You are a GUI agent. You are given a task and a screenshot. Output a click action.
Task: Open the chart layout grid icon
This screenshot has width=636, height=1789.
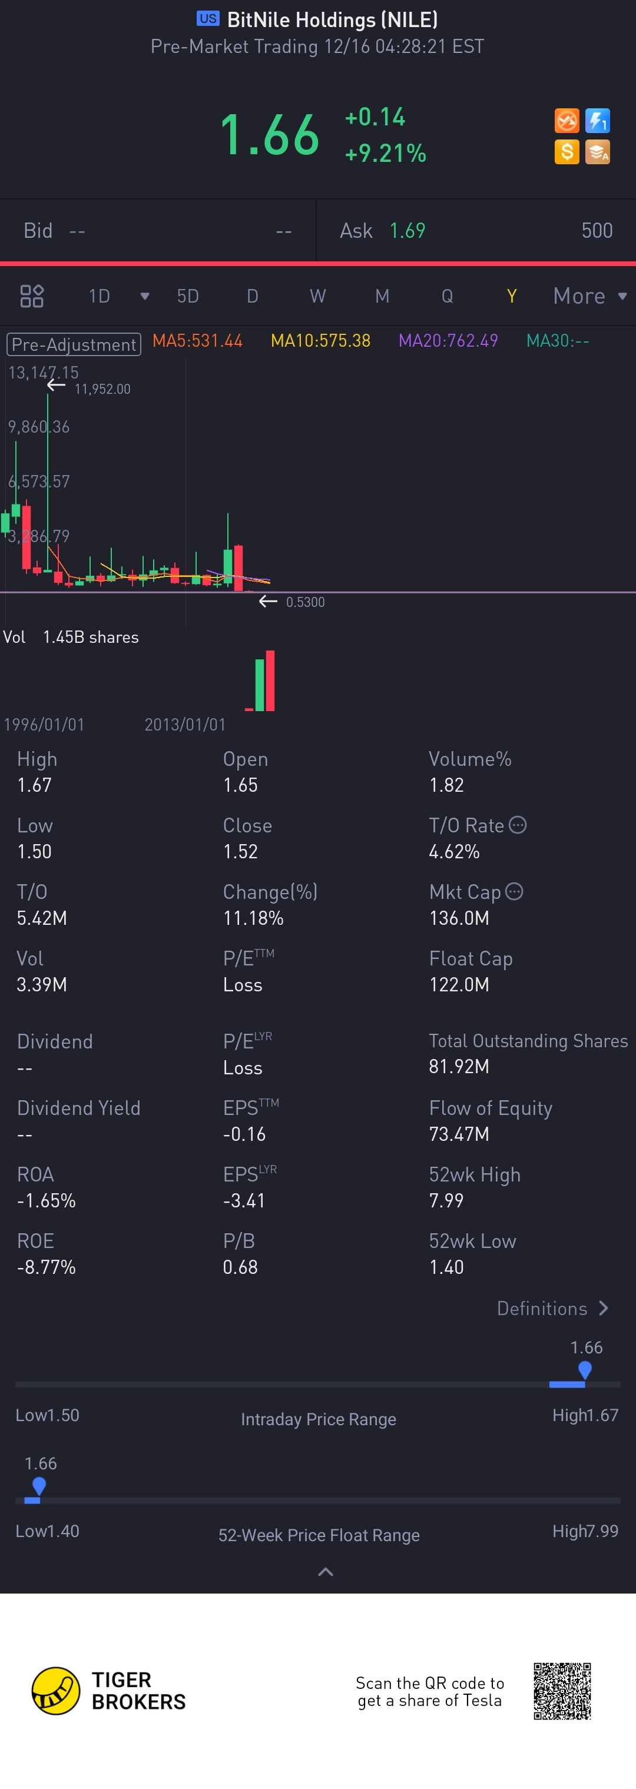click(x=32, y=296)
